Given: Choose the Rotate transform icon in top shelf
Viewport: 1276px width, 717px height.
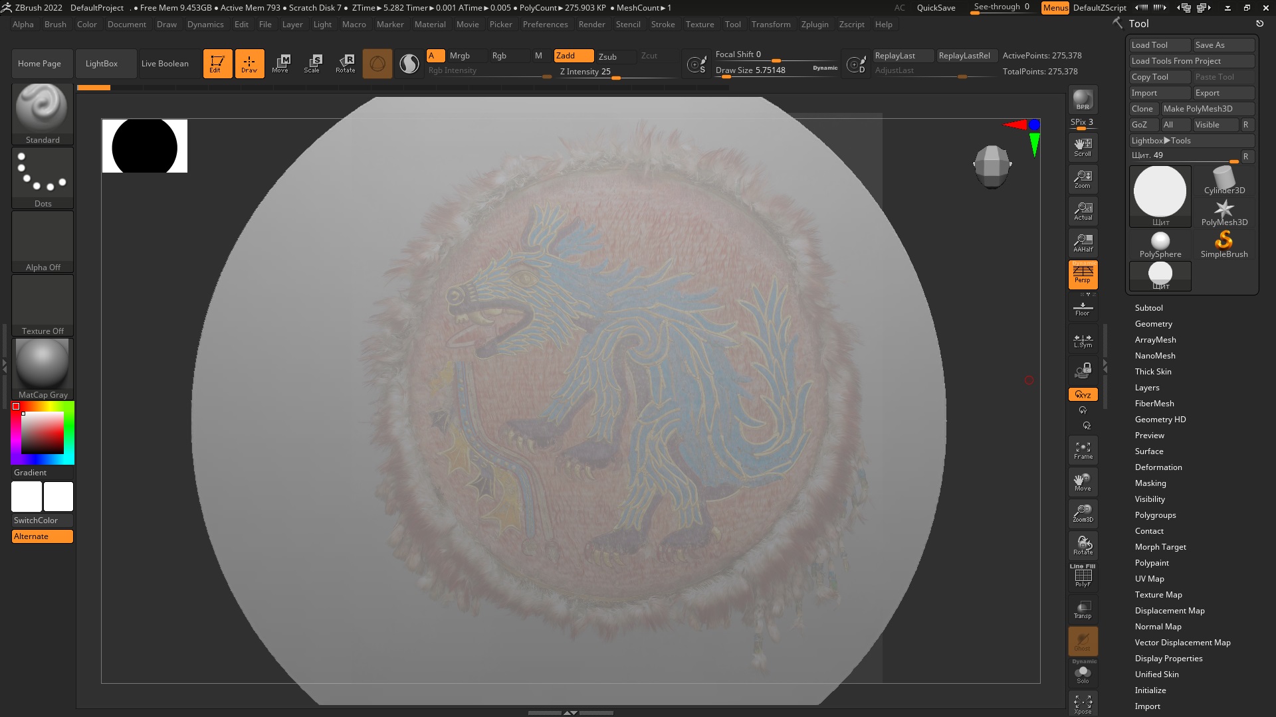Looking at the screenshot, I should tap(345, 64).
